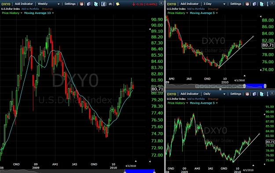Open the alarm clock icon in 3 Day chart
The height and width of the screenshot is (173, 275).
point(247,4)
